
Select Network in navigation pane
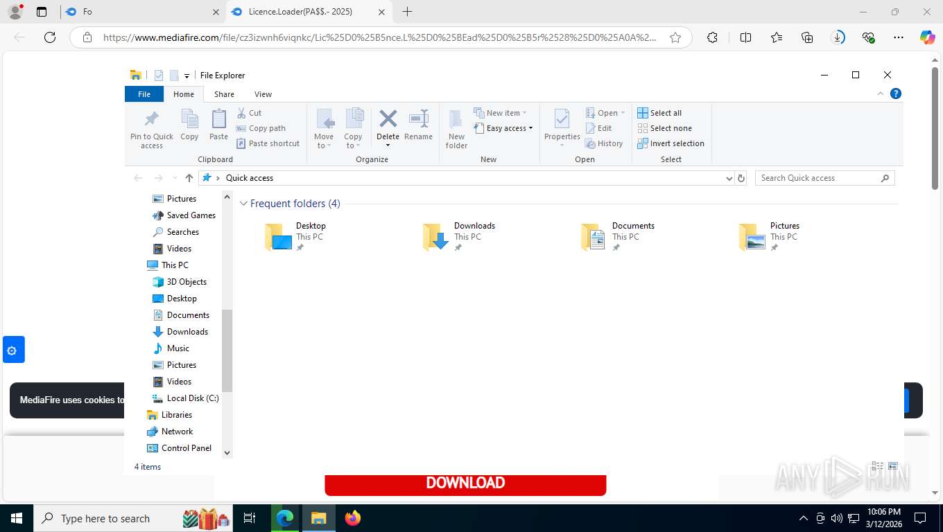(170, 432)
